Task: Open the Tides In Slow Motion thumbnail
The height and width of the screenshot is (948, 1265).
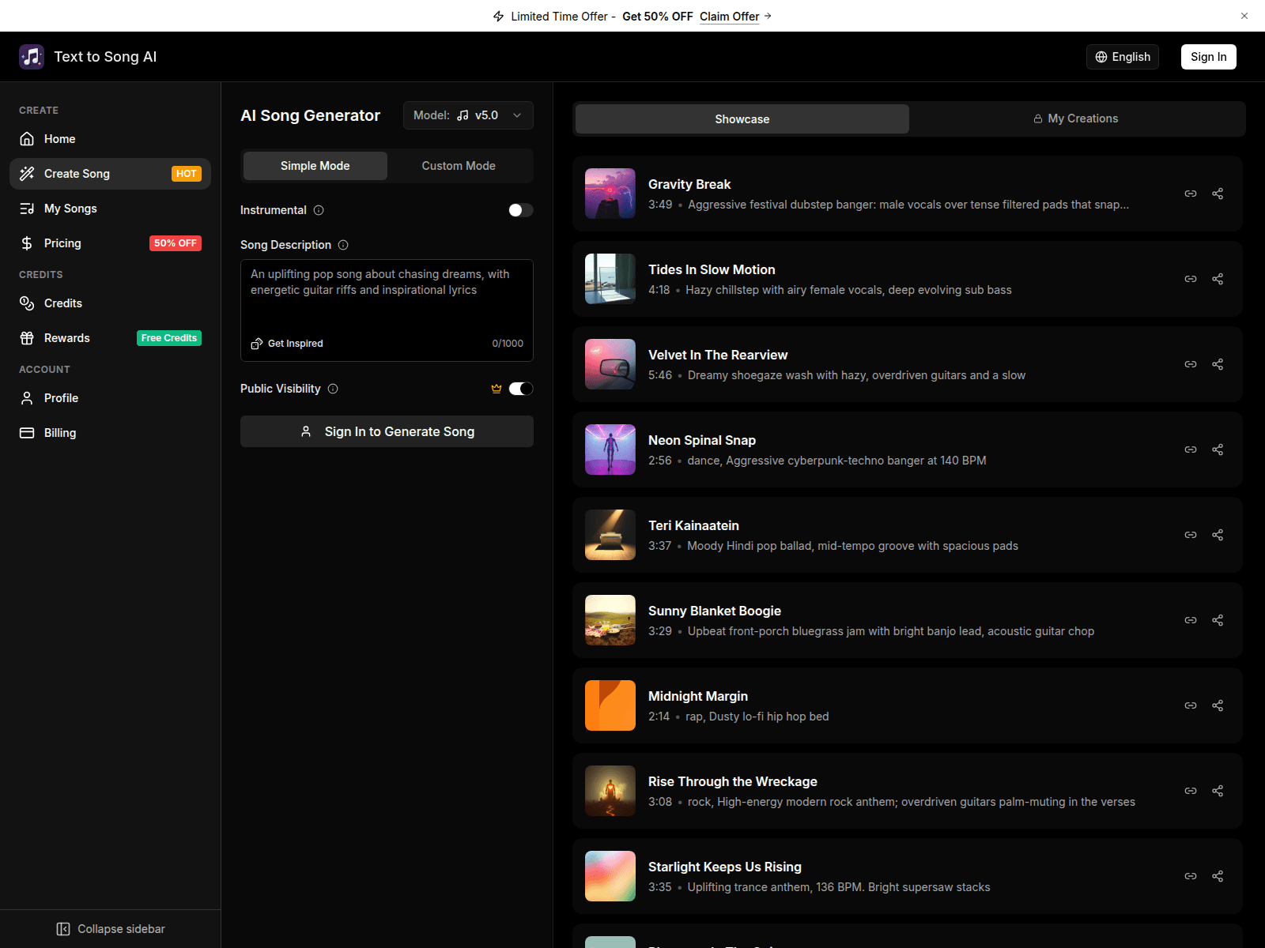Action: [610, 279]
